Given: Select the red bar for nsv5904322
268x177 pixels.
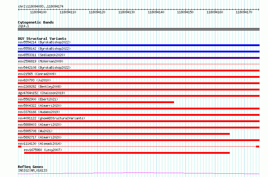Looking at the screenshot, I should pyautogui.click(x=139, y=109).
